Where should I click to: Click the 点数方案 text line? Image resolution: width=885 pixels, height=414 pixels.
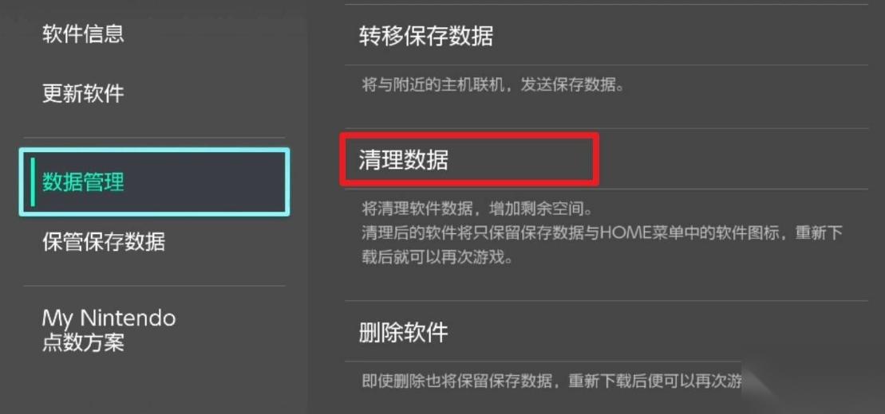click(83, 343)
